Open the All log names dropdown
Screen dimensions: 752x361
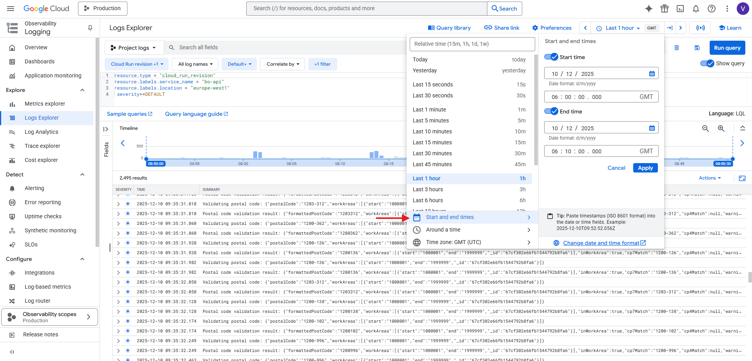tap(195, 64)
